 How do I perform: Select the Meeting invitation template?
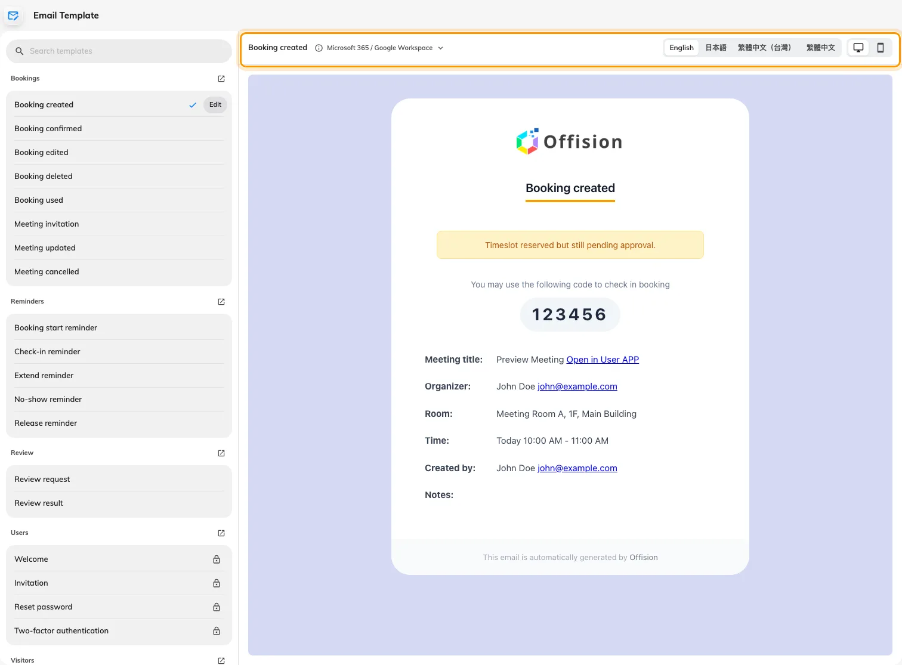tap(119, 224)
